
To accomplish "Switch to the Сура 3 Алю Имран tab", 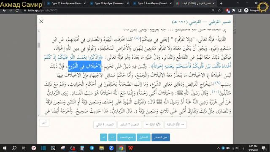I will (x=153, y=3).
